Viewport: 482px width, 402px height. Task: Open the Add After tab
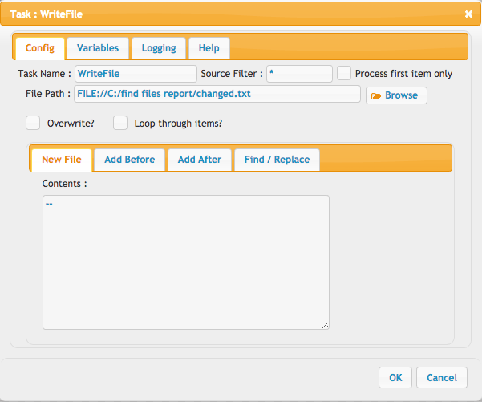point(200,160)
